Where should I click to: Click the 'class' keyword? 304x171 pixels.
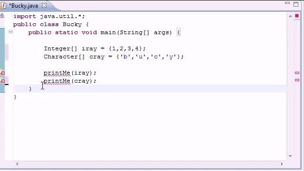49,24
